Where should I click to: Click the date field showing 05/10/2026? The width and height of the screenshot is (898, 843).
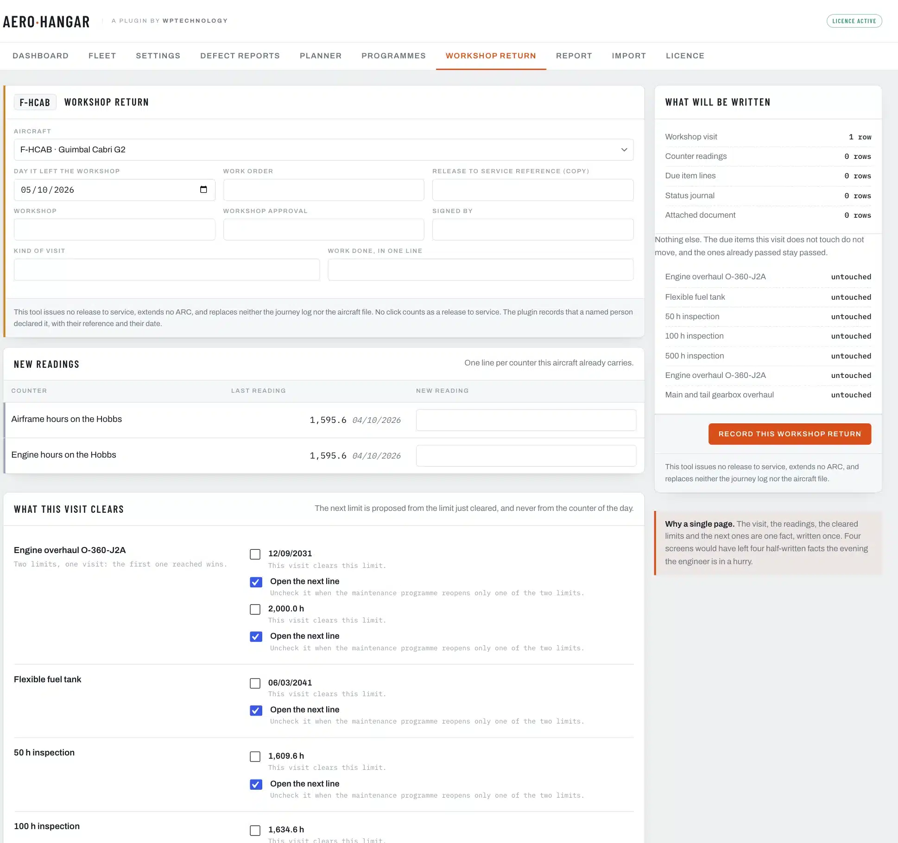click(114, 190)
